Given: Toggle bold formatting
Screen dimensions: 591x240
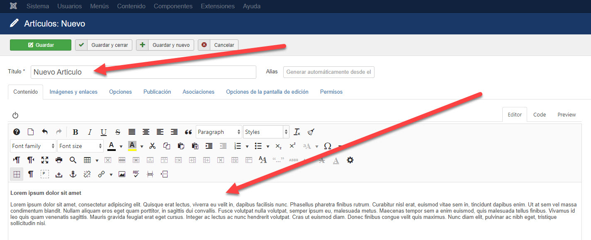Looking at the screenshot, I should coord(75,132).
